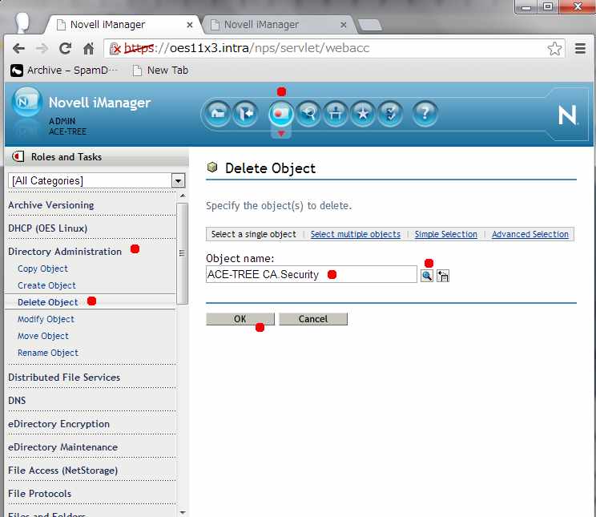This screenshot has height=517, width=596.
Task: Click the browser Home icon
Action: (x=89, y=48)
